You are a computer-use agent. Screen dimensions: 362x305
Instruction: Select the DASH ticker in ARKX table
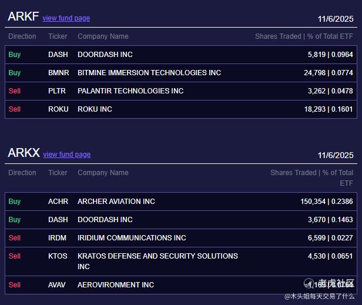[58, 220]
